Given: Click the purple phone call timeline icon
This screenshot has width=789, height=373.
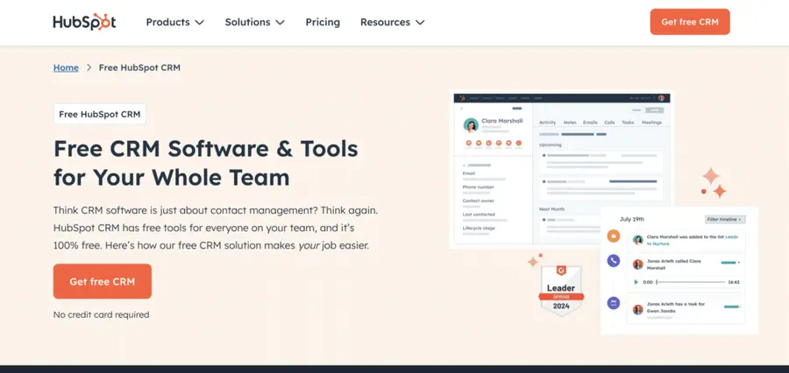Looking at the screenshot, I should 614,260.
